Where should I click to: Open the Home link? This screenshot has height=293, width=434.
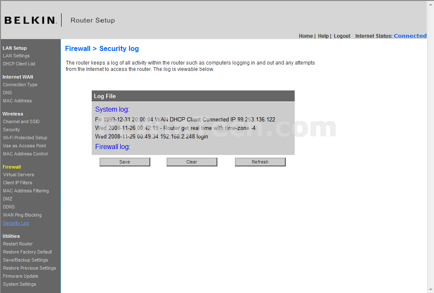306,36
